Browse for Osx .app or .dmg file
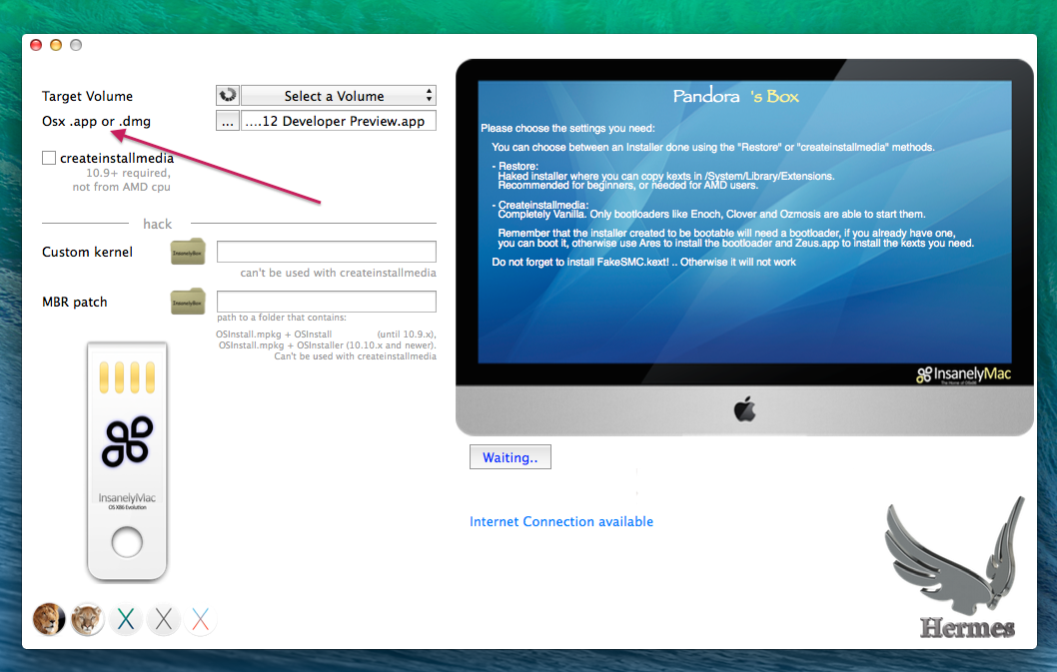The height and width of the screenshot is (672, 1057). (x=227, y=122)
